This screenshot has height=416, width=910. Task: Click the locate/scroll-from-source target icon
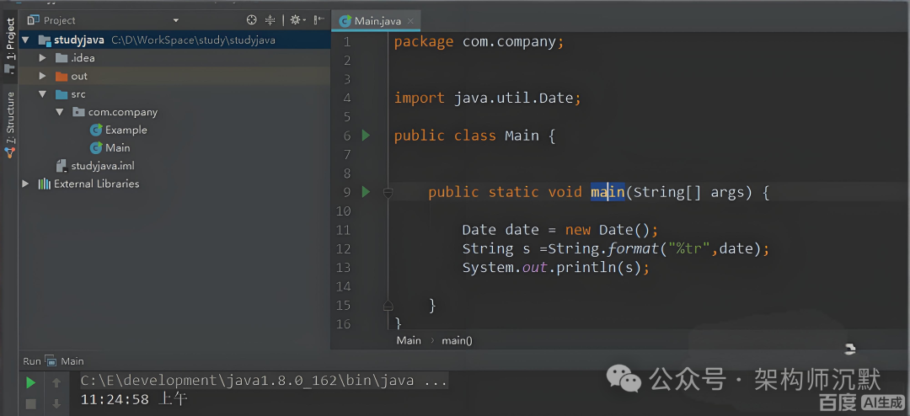pos(251,19)
